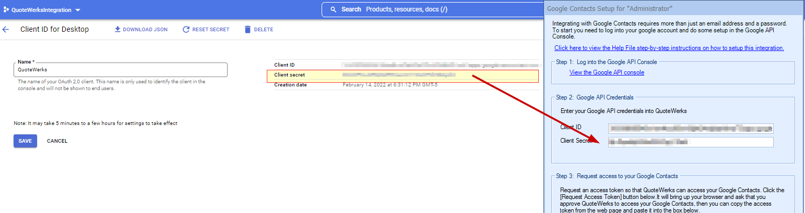The image size is (805, 213).
Task: Click the Reset Secret circular arrow icon
Action: tap(186, 30)
